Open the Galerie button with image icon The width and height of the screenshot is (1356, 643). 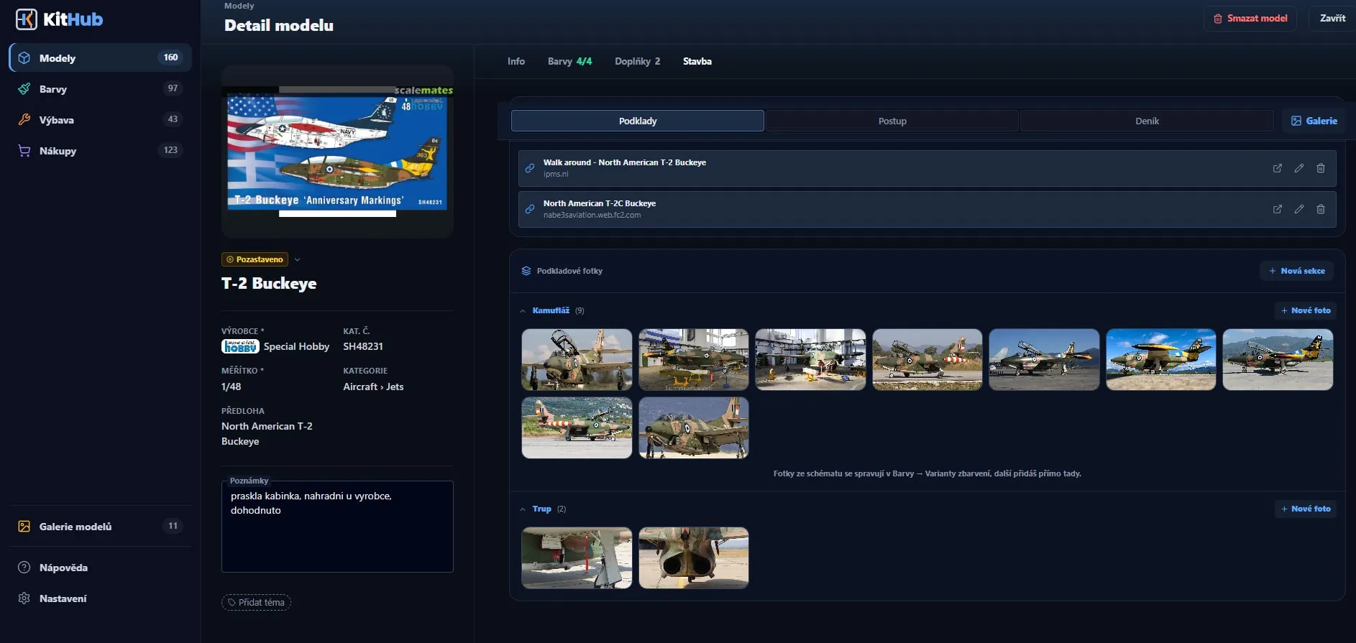point(1314,121)
